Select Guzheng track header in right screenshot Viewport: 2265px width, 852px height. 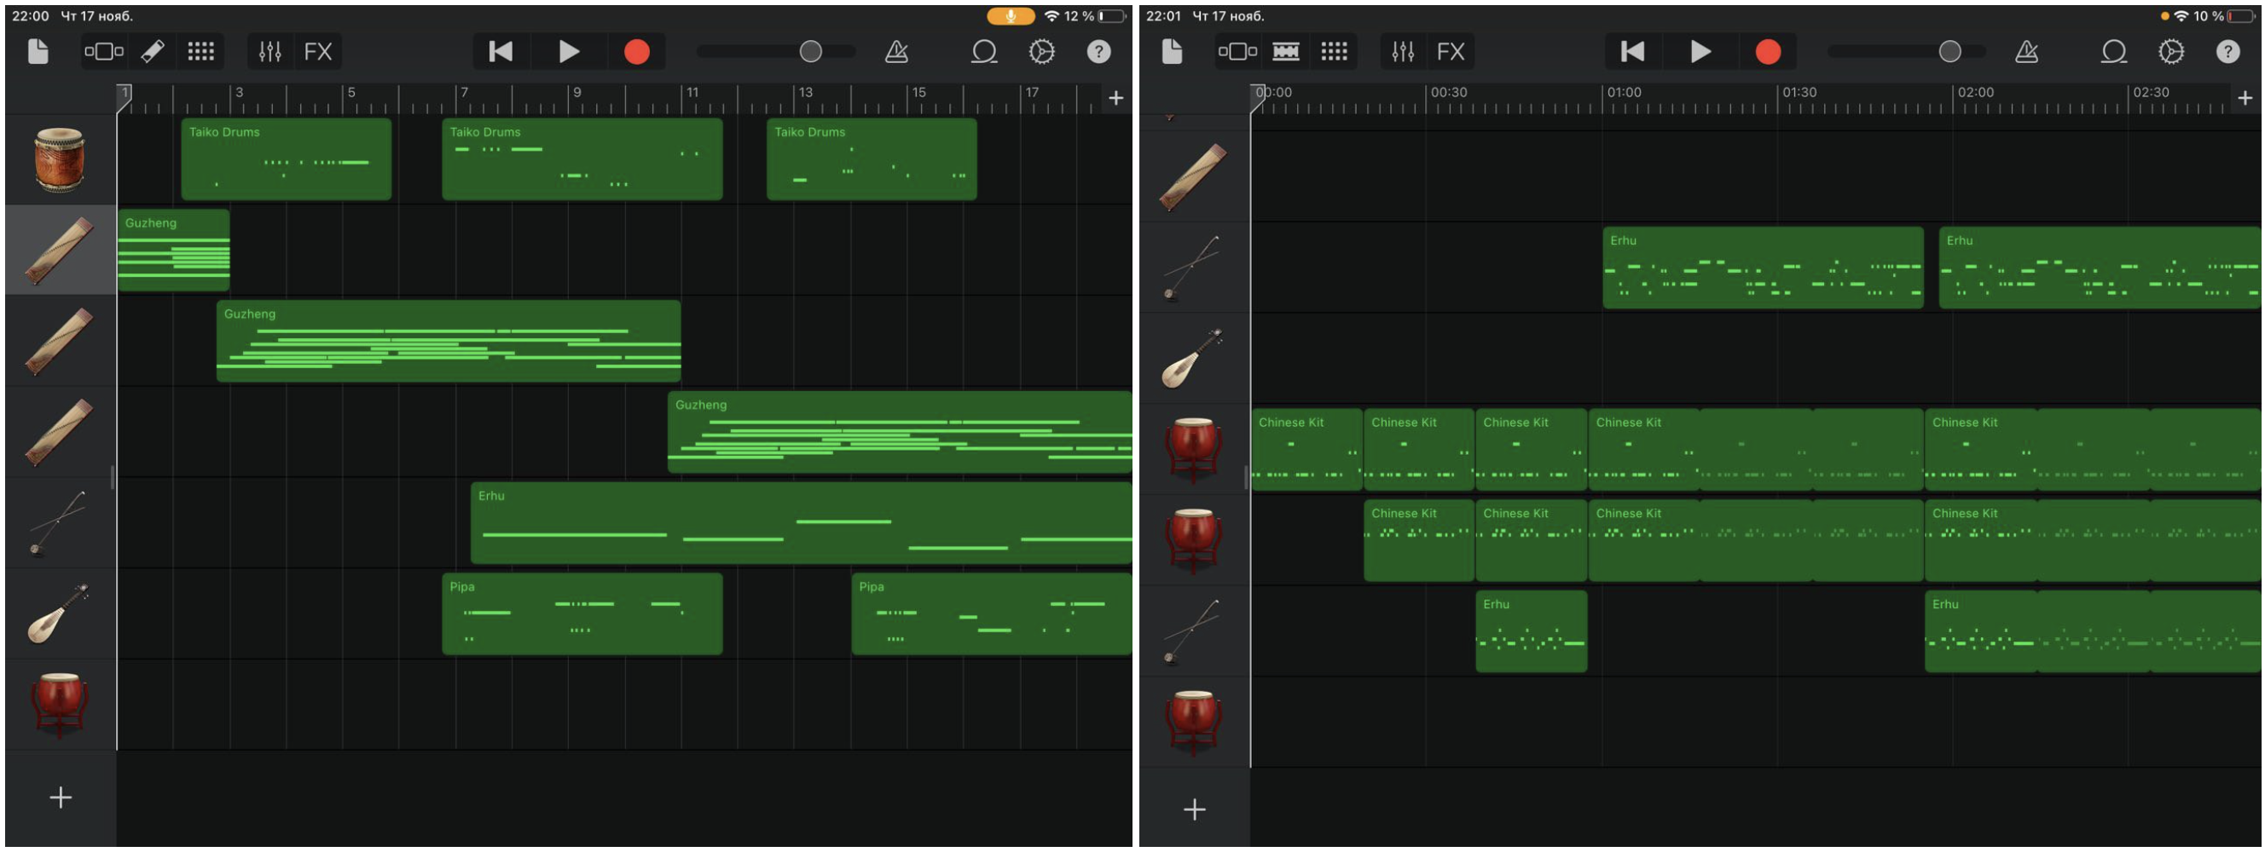[1194, 176]
